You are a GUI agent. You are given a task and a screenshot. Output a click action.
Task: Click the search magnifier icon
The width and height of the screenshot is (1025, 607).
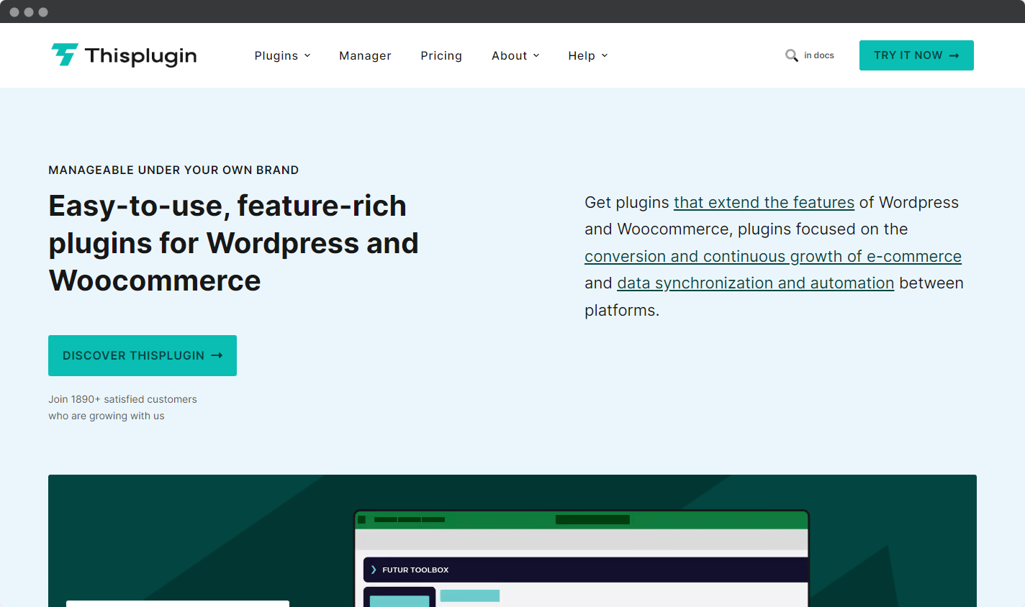(792, 55)
